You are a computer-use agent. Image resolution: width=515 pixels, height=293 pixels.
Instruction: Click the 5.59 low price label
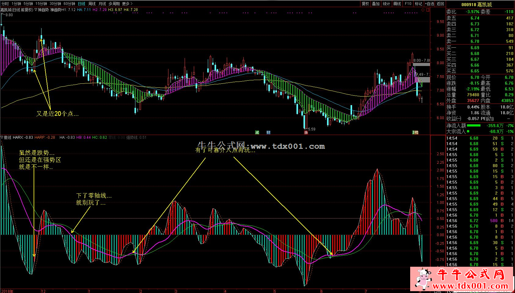(x=312, y=129)
